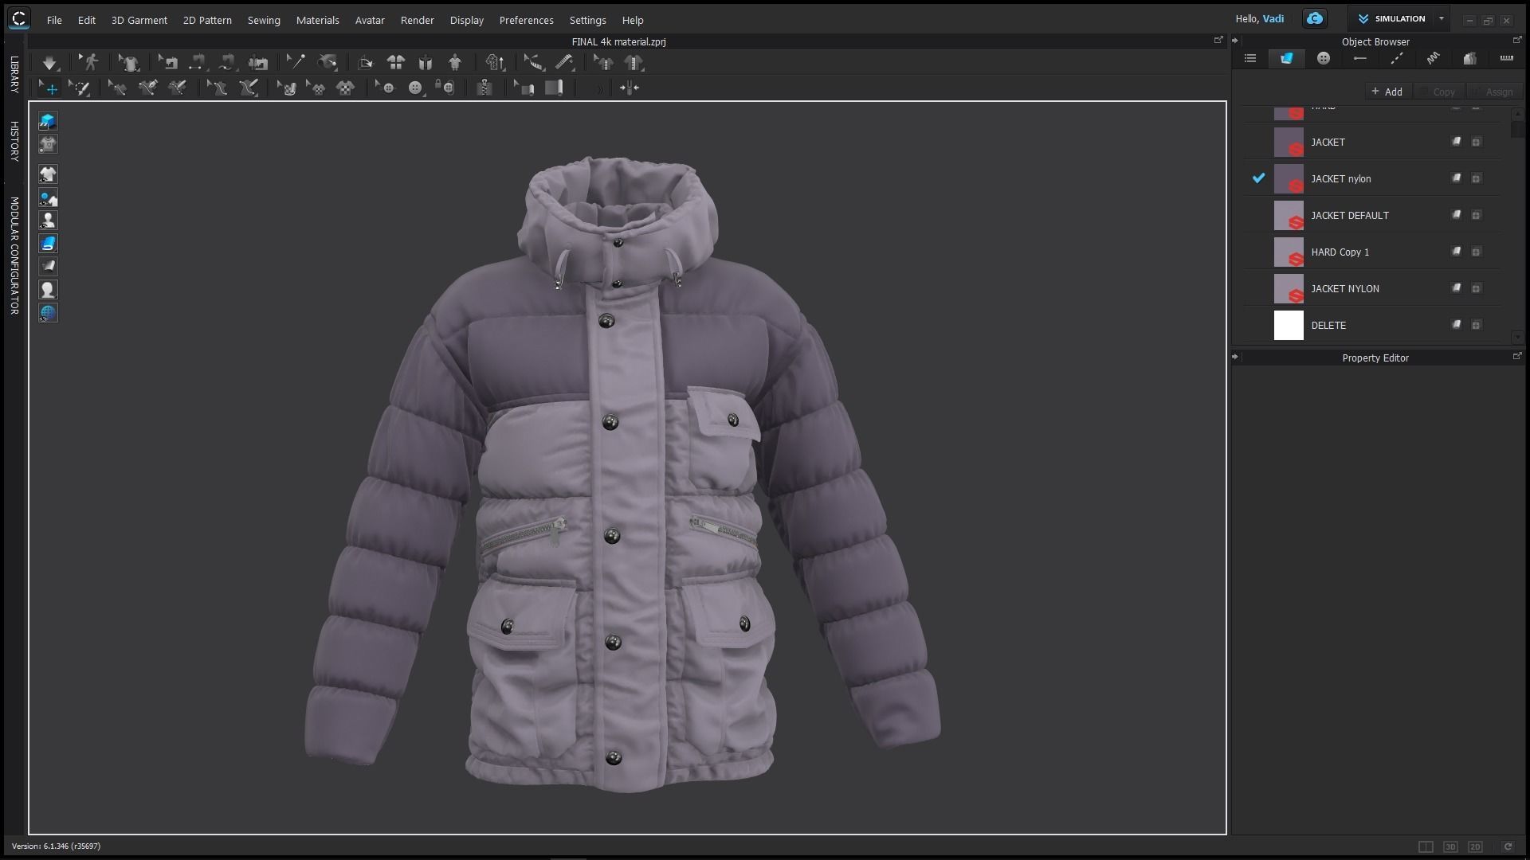
Task: Open the 2D Pattern menu
Action: [207, 20]
